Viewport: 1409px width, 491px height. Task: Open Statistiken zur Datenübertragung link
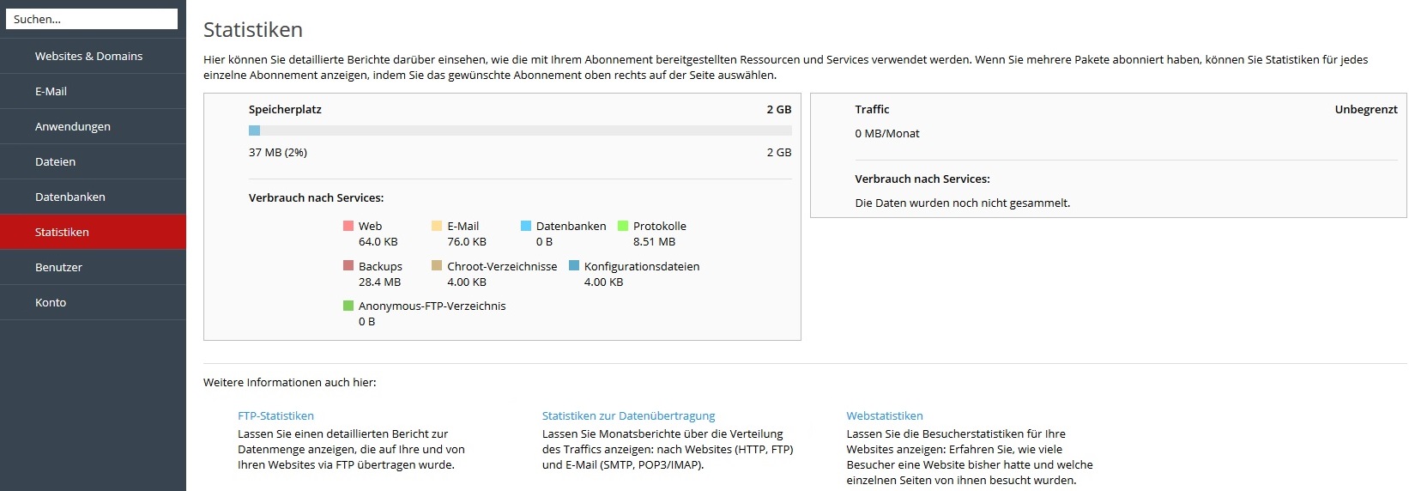coord(628,415)
